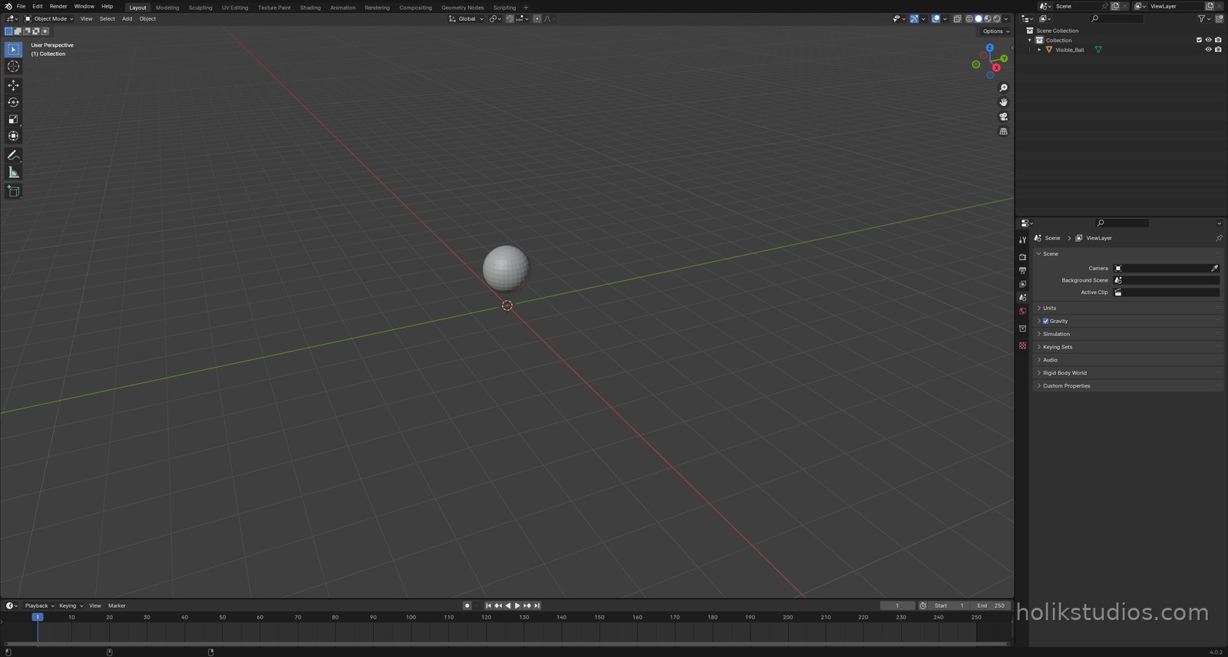1228x657 pixels.
Task: Open the outliner filter dropdown
Action: click(1203, 18)
